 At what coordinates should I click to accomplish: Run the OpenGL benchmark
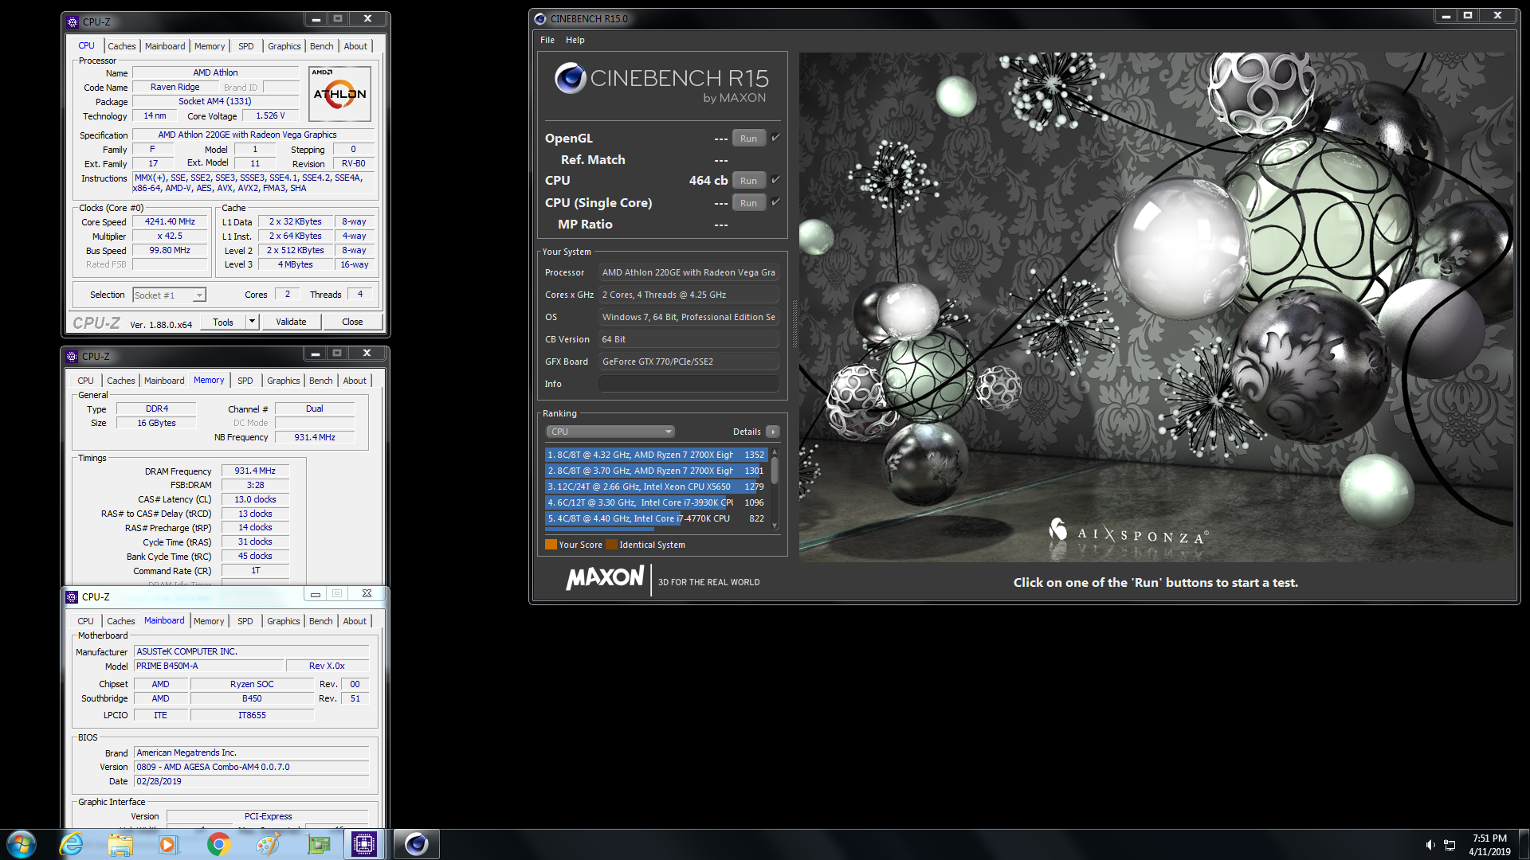pyautogui.click(x=748, y=139)
